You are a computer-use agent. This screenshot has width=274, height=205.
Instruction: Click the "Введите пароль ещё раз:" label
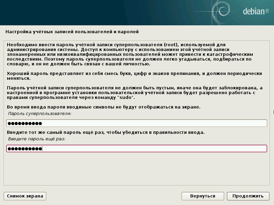(x=36, y=139)
